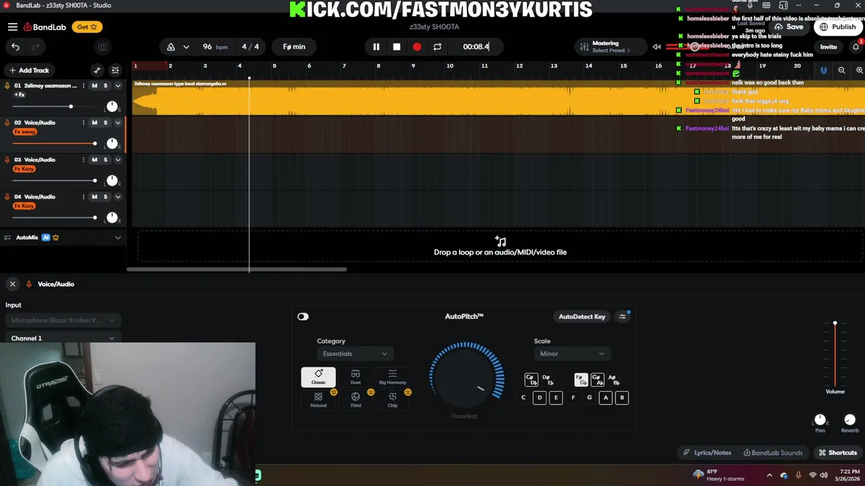Open the metronome options chevron
The width and height of the screenshot is (865, 486).
(x=186, y=47)
